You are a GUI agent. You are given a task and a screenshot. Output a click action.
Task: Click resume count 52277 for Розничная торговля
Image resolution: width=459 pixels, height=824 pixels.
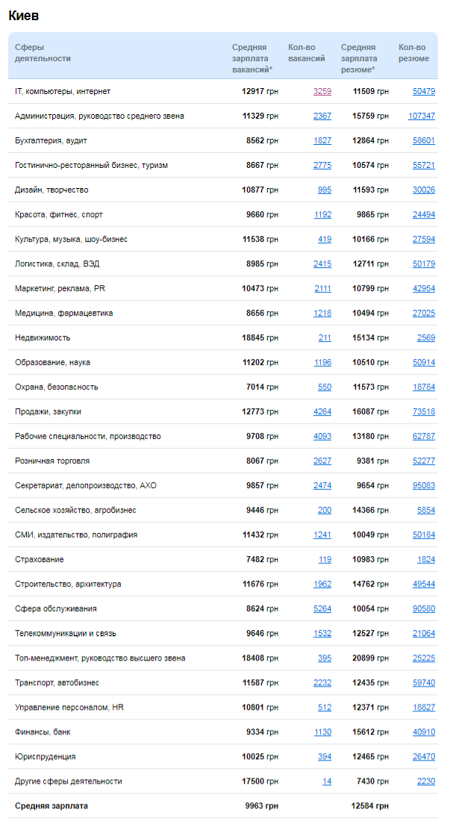423,461
